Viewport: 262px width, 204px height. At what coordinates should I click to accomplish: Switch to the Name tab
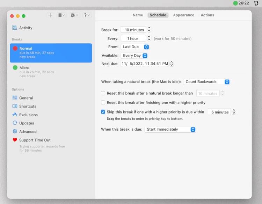pos(138,15)
